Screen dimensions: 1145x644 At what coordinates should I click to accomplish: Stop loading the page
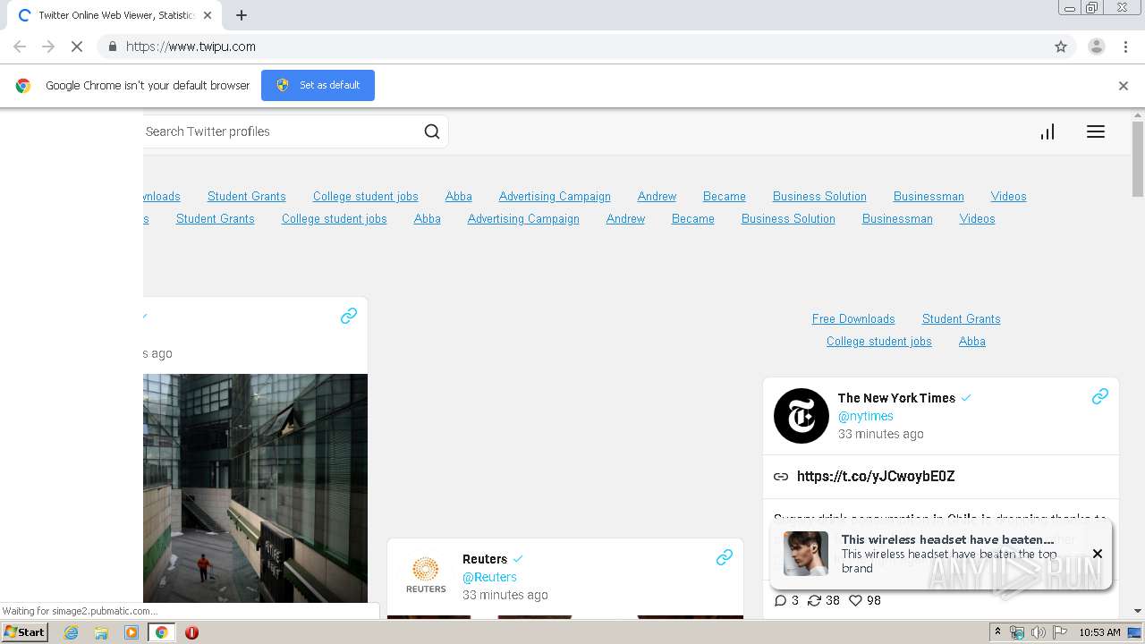coord(77,47)
